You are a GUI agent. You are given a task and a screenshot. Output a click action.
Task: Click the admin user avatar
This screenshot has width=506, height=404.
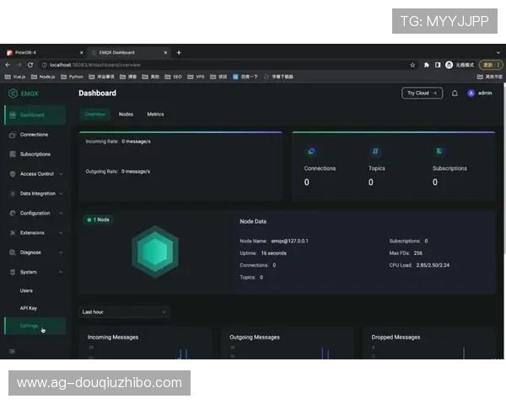[x=471, y=93]
